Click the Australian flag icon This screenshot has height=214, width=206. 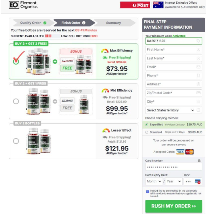pos(158,5)
